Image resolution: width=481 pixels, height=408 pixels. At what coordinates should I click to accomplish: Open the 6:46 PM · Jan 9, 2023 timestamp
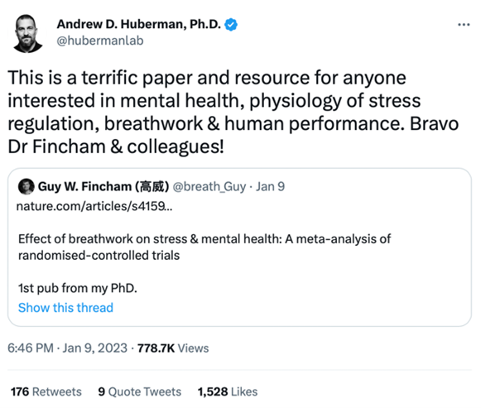(x=67, y=348)
